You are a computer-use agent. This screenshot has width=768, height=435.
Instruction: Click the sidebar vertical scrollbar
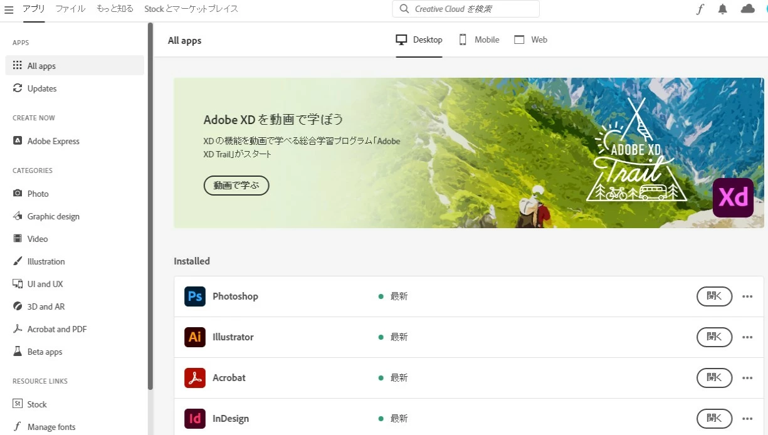point(150,206)
